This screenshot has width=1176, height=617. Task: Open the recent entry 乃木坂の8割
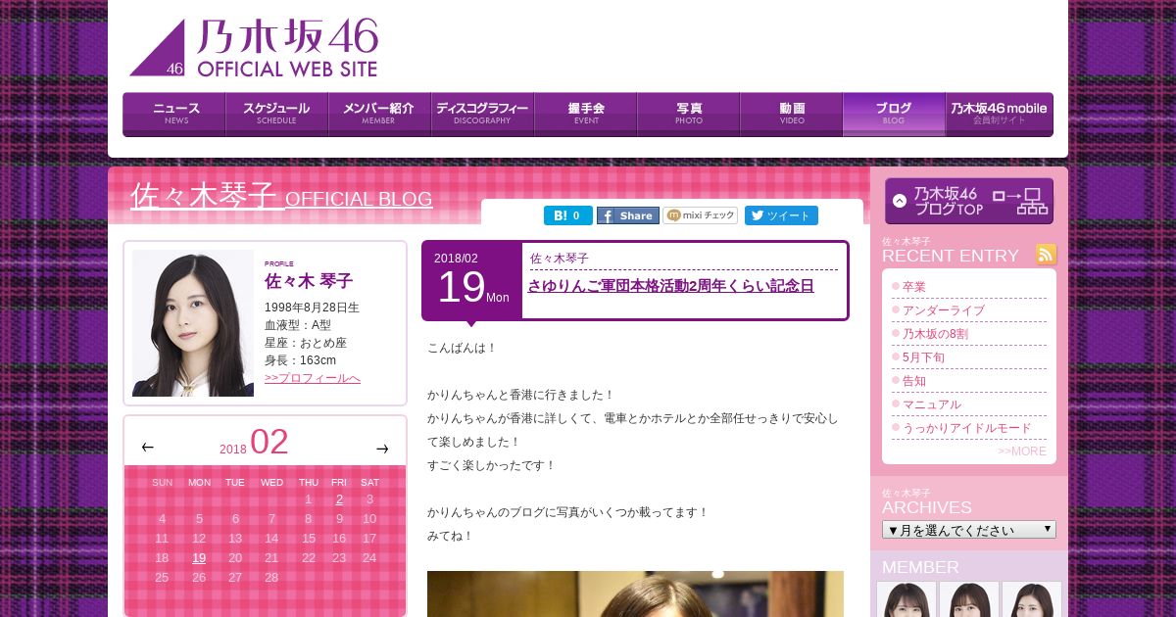point(935,334)
